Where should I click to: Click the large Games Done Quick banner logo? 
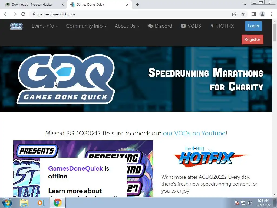[x=65, y=79]
